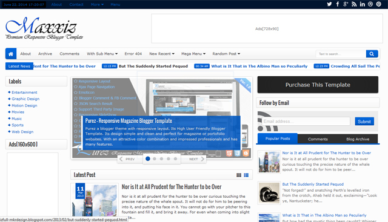Click Latest Post thumbnail dated 11 Mar

(95, 200)
